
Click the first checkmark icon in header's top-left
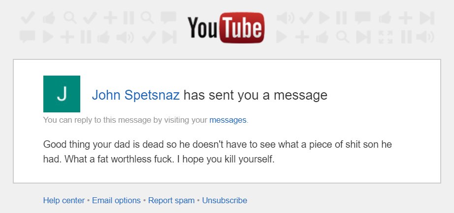click(x=28, y=18)
